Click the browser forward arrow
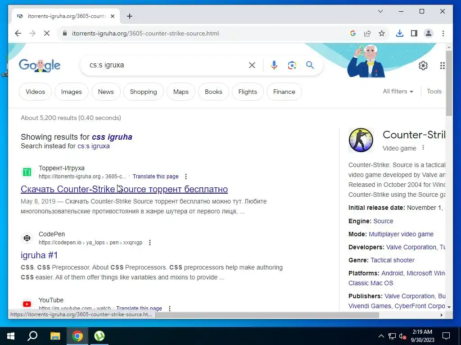The width and height of the screenshot is (461, 345). click(x=32, y=33)
